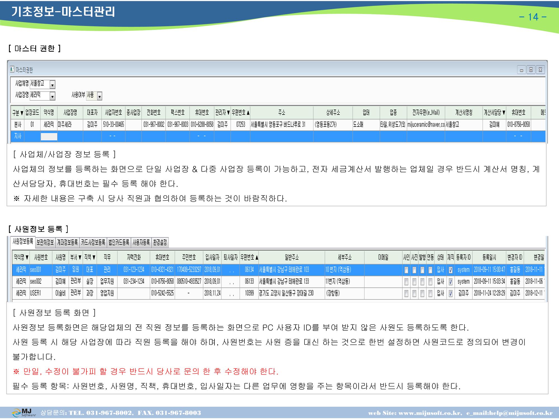Image resolution: width=559 pixels, height=419 pixels.
Task: Uncheck 재직 checkbox in USER1 row
Action: pyautogui.click(x=450, y=294)
